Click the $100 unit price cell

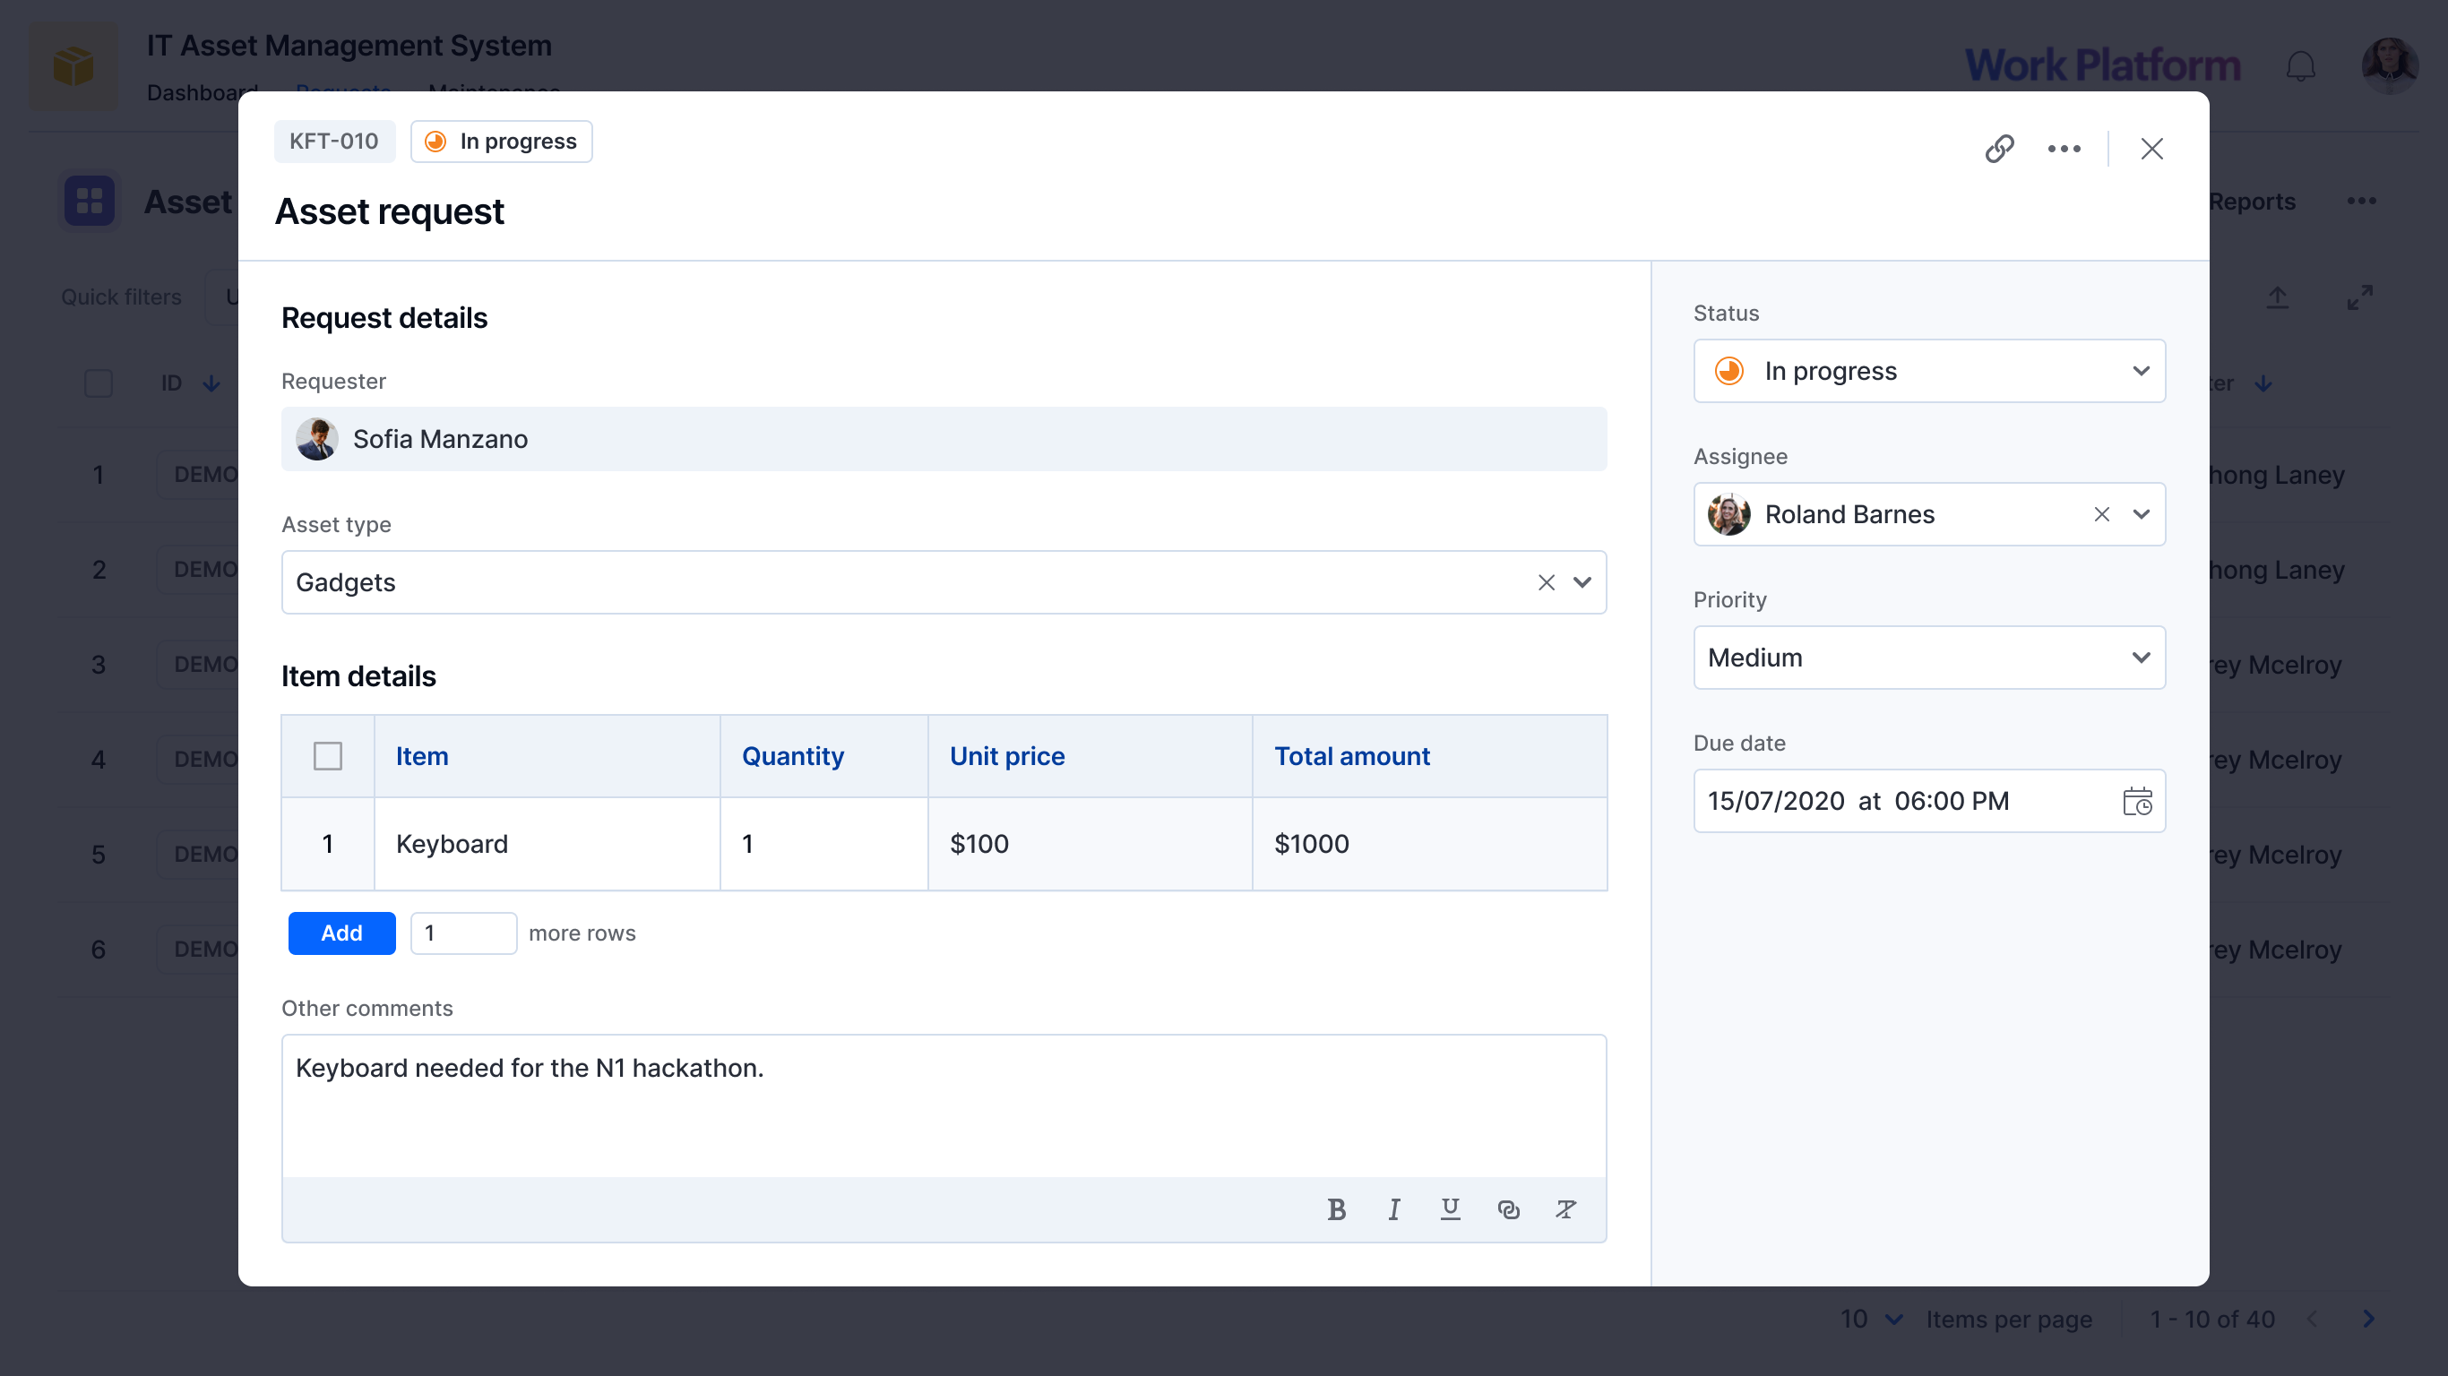[1090, 844]
